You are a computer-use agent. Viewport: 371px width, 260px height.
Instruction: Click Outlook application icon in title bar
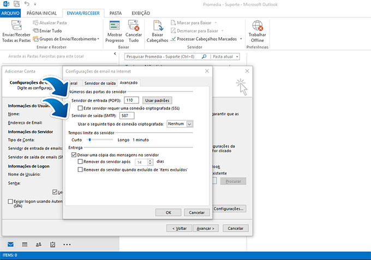coord(6,4)
